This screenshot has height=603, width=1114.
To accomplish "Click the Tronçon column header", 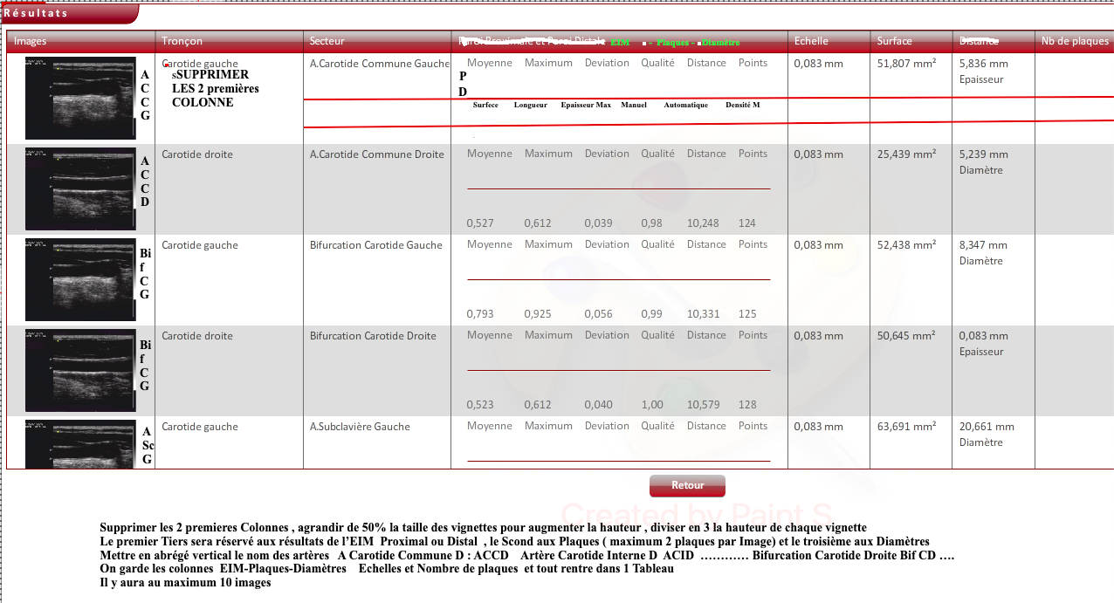I will 182,41.
